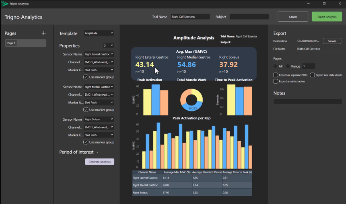Check the Export analytics notes option
Screen dimensions: 346x204
point(276,81)
